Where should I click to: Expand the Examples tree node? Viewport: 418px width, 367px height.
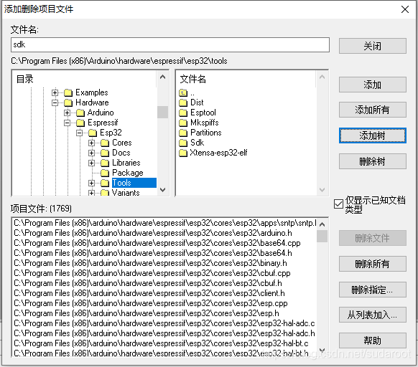[55, 92]
